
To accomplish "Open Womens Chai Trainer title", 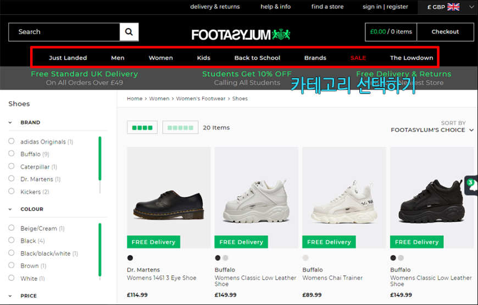I will pos(332,278).
